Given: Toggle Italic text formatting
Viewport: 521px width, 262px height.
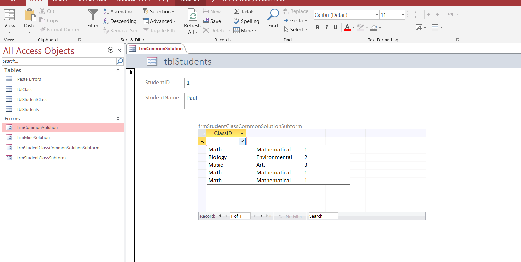Looking at the screenshot, I should [x=326, y=28].
